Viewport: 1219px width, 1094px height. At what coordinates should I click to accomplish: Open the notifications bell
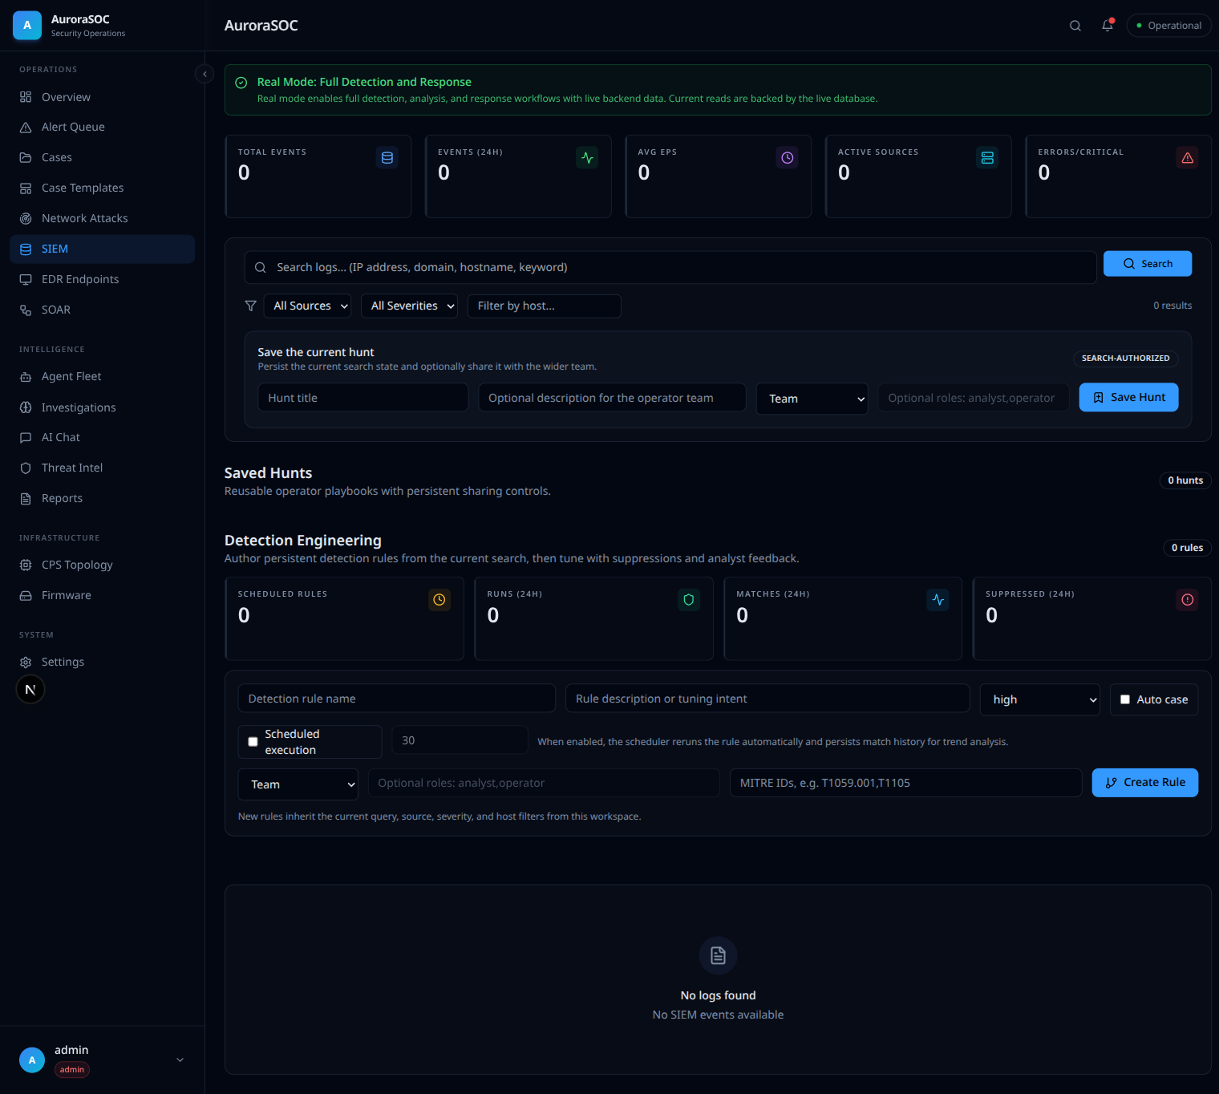[x=1108, y=26]
